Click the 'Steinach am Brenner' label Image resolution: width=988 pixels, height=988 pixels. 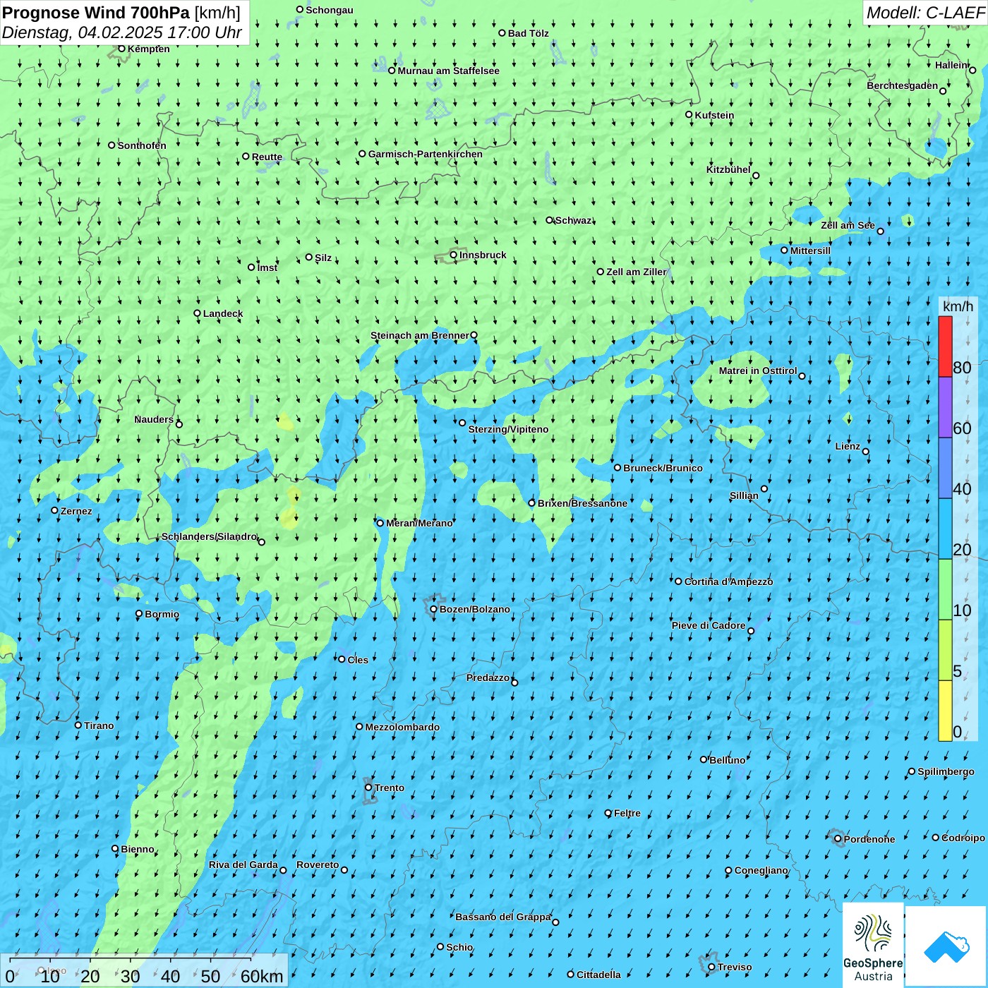(419, 335)
